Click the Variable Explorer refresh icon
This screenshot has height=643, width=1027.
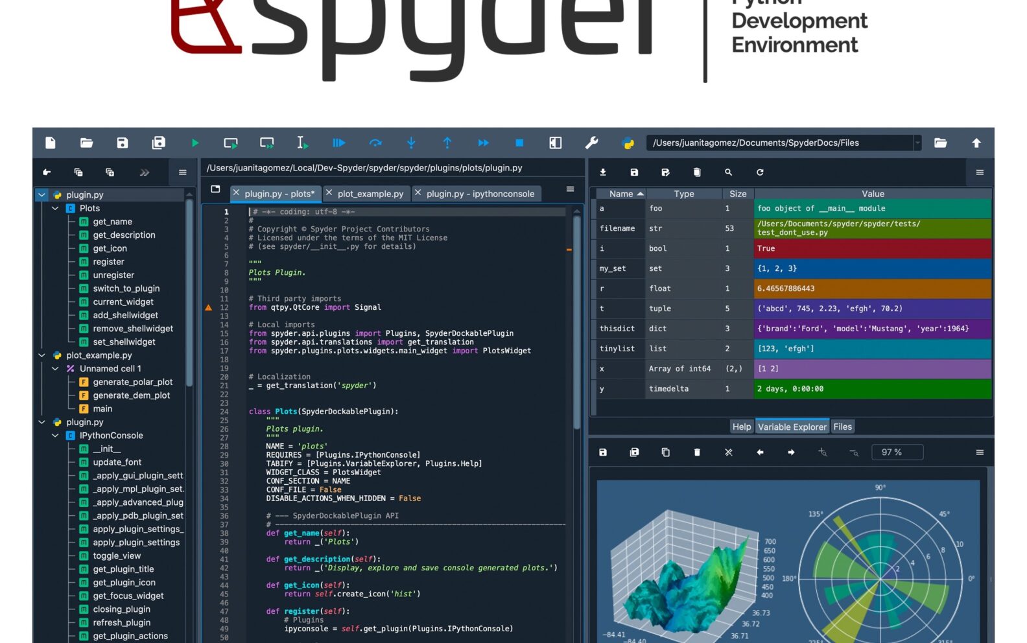[x=760, y=172]
